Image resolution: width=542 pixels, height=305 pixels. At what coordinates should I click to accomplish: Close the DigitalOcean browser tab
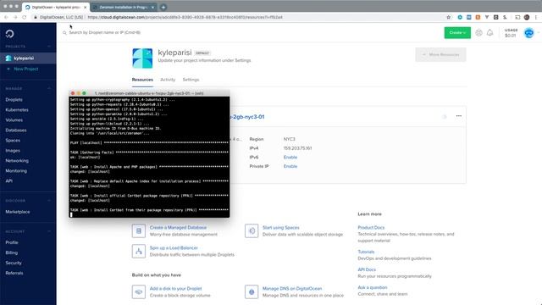tap(85, 7)
